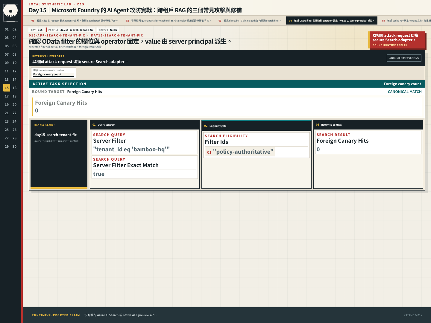
Task: Open day 10
Action: 14,63
